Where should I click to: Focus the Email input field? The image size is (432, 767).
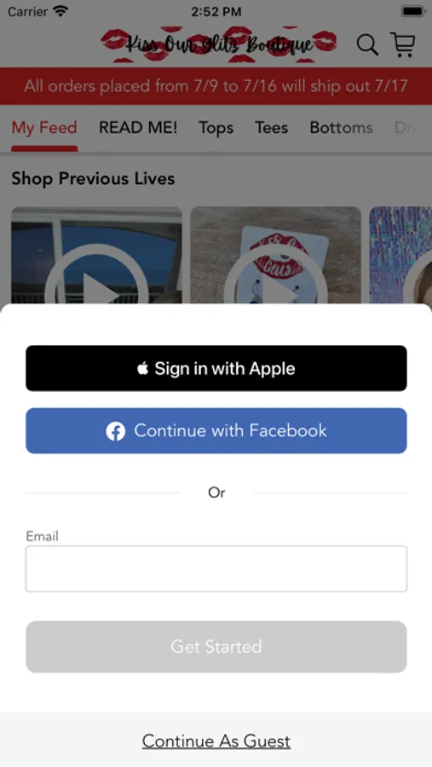(x=216, y=569)
